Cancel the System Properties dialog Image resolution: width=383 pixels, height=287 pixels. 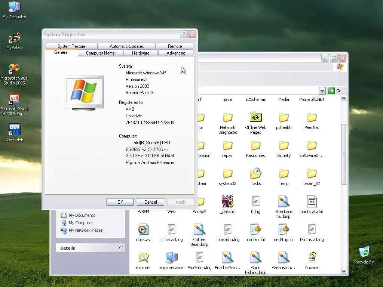150,202
